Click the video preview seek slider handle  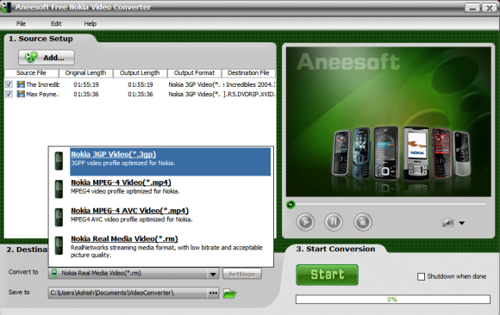[x=291, y=205]
